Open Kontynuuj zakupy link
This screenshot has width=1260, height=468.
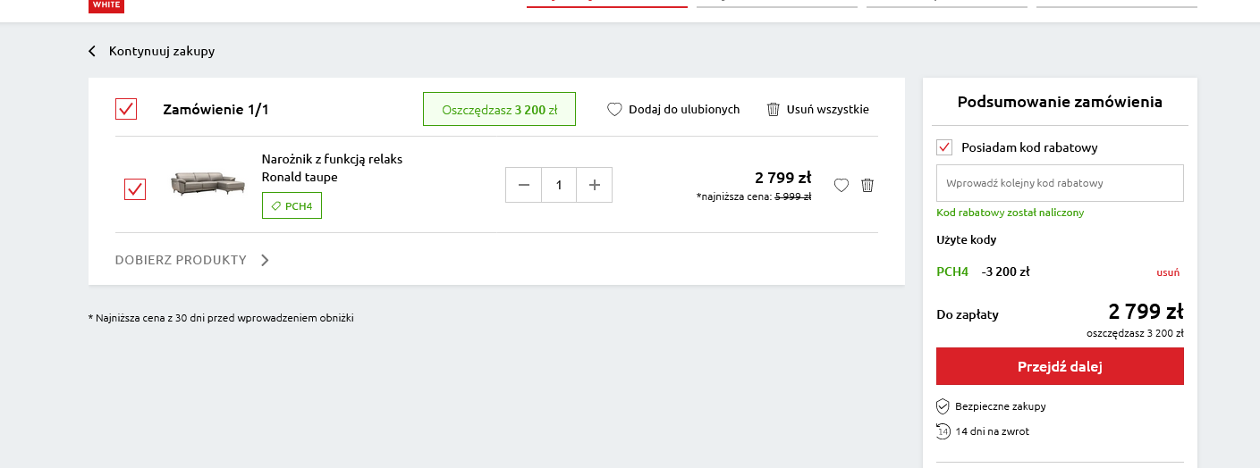[x=162, y=51]
